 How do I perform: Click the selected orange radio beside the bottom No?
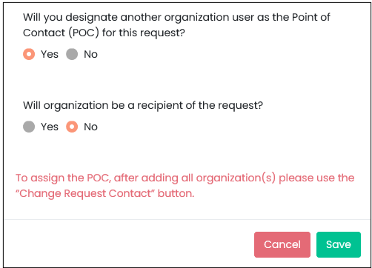(72, 127)
